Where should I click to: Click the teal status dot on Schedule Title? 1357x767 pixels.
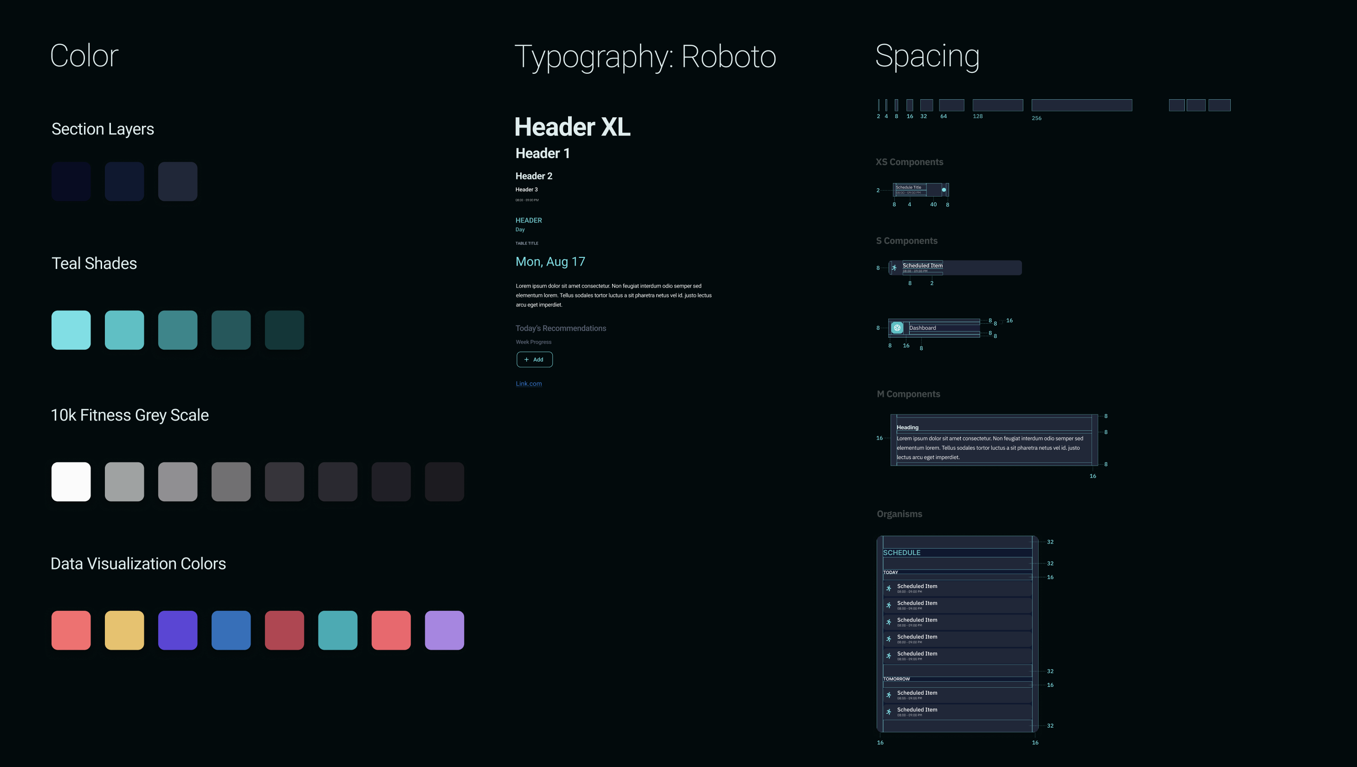(943, 190)
